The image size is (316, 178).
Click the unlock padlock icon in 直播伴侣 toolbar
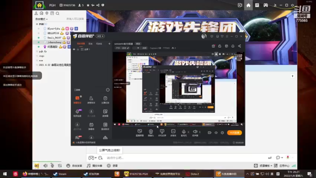pos(220,46)
